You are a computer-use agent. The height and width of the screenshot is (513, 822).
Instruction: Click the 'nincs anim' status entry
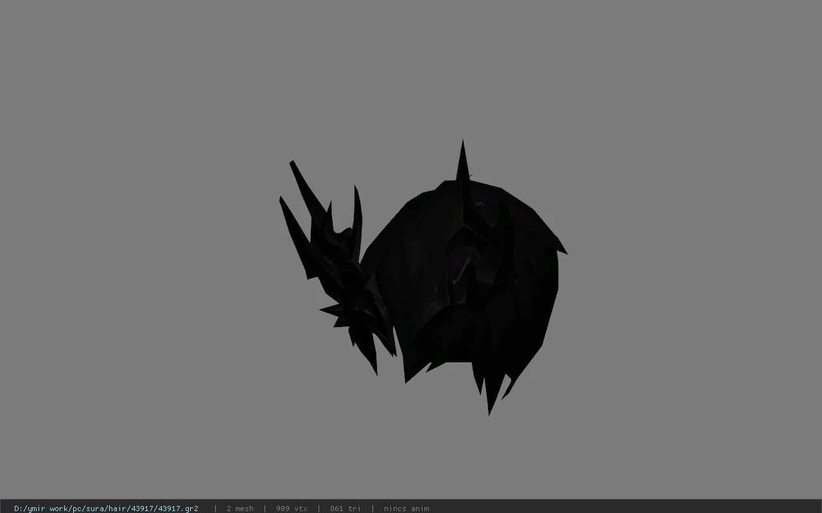coord(407,509)
